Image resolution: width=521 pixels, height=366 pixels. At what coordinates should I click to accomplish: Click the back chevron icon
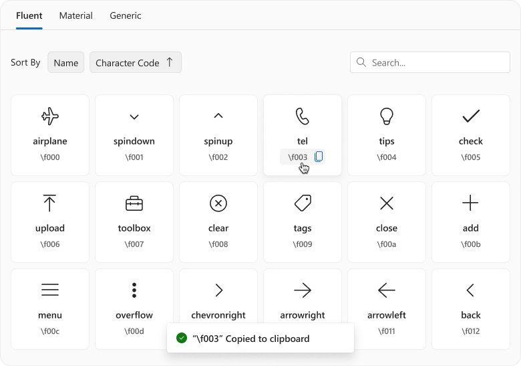click(x=470, y=290)
